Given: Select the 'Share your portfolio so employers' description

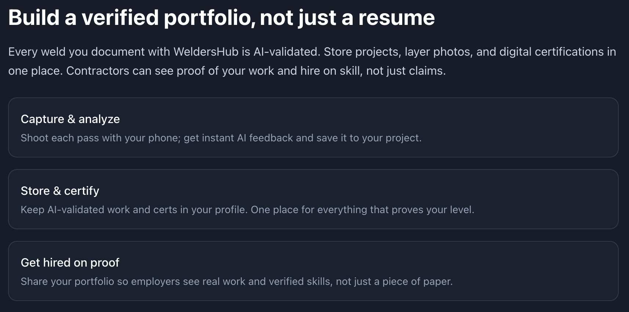Looking at the screenshot, I should coord(236,282).
